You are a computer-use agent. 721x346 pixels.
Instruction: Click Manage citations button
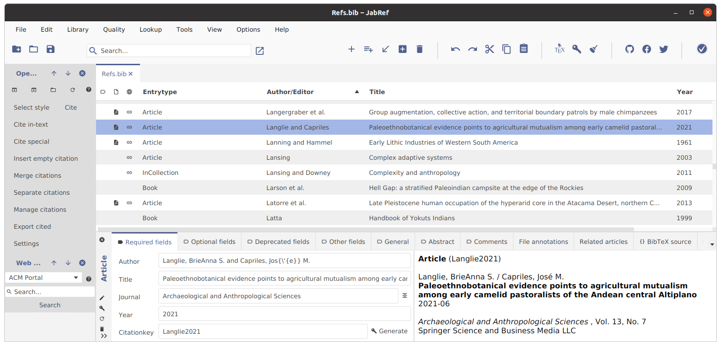coord(40,209)
